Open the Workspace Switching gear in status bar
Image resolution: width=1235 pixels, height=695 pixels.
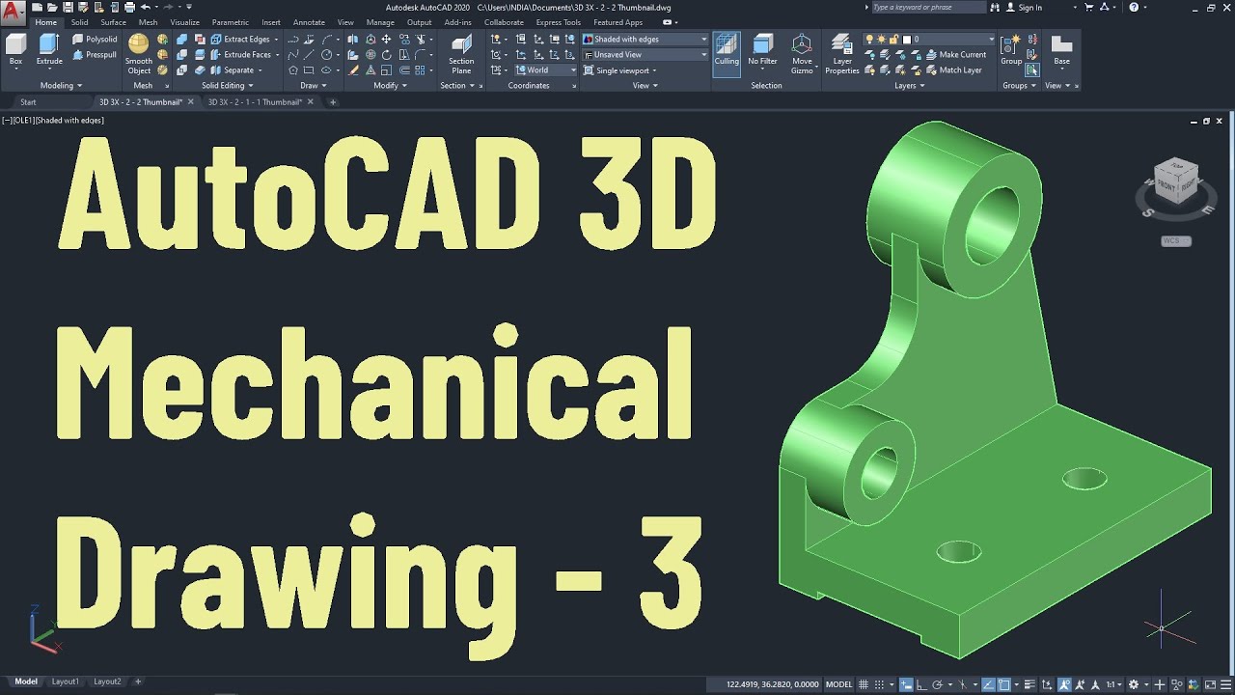point(1135,683)
